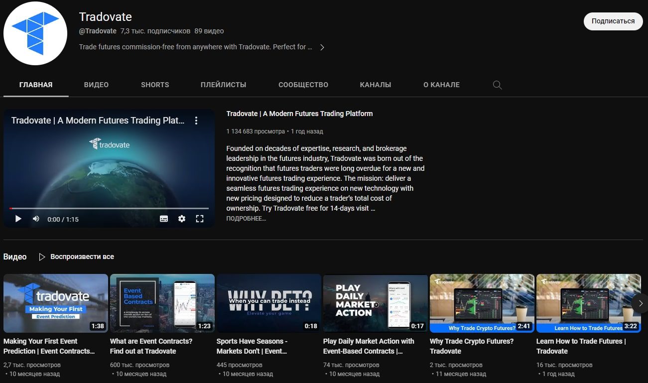Click play icon next to Воспроизвести все
Screen dimensions: 648x383
coord(42,257)
